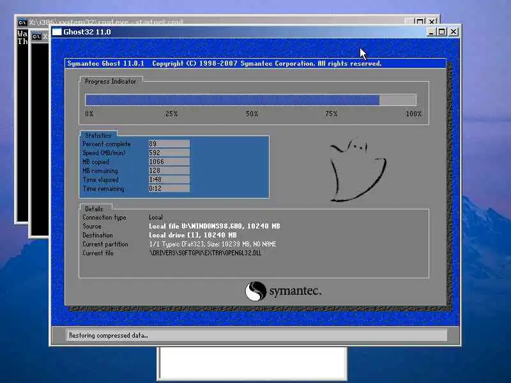The height and width of the screenshot is (383, 511).
Task: Click the Percent complete value 89
Action: 169,144
